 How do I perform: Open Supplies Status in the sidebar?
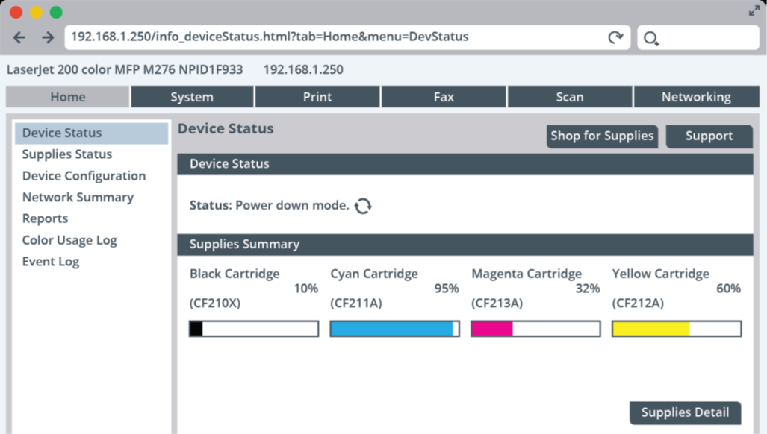[67, 154]
